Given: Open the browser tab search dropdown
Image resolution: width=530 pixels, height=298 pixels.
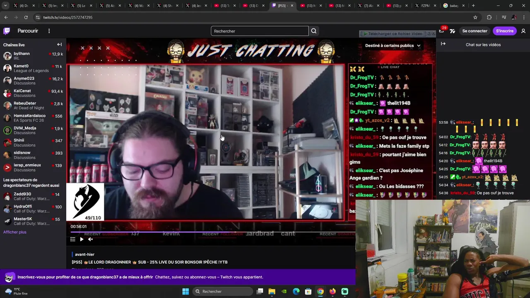Looking at the screenshot, I should pos(6,6).
